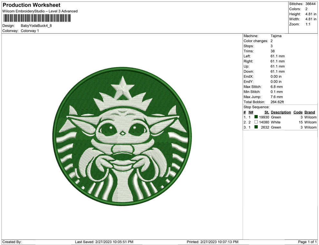Image resolution: width=319 pixels, height=245 pixels.
Task: Click the Colorway 1 value
Action: coord(30,31)
